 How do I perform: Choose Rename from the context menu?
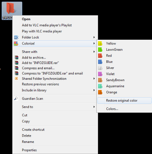[28, 142]
